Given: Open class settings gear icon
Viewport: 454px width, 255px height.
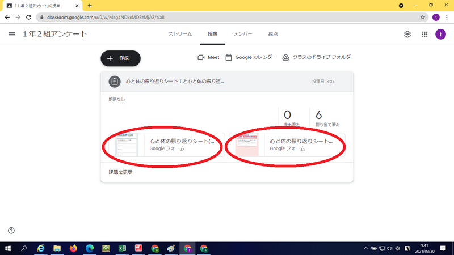Looking at the screenshot, I should [x=407, y=34].
